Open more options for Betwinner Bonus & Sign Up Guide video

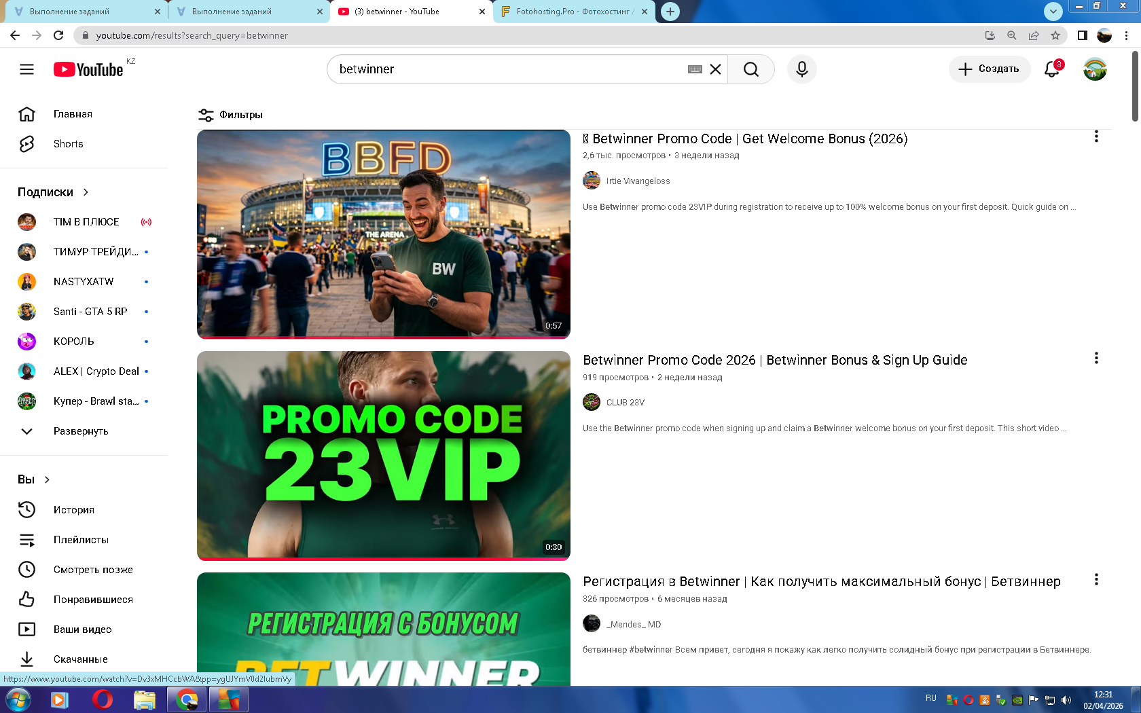[1096, 358]
